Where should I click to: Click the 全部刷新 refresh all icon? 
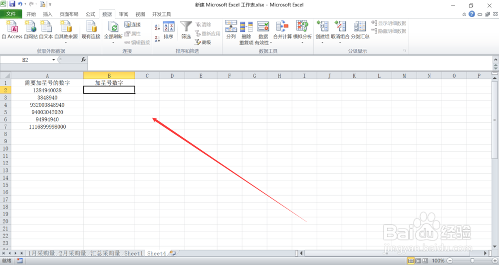pyautogui.click(x=113, y=27)
